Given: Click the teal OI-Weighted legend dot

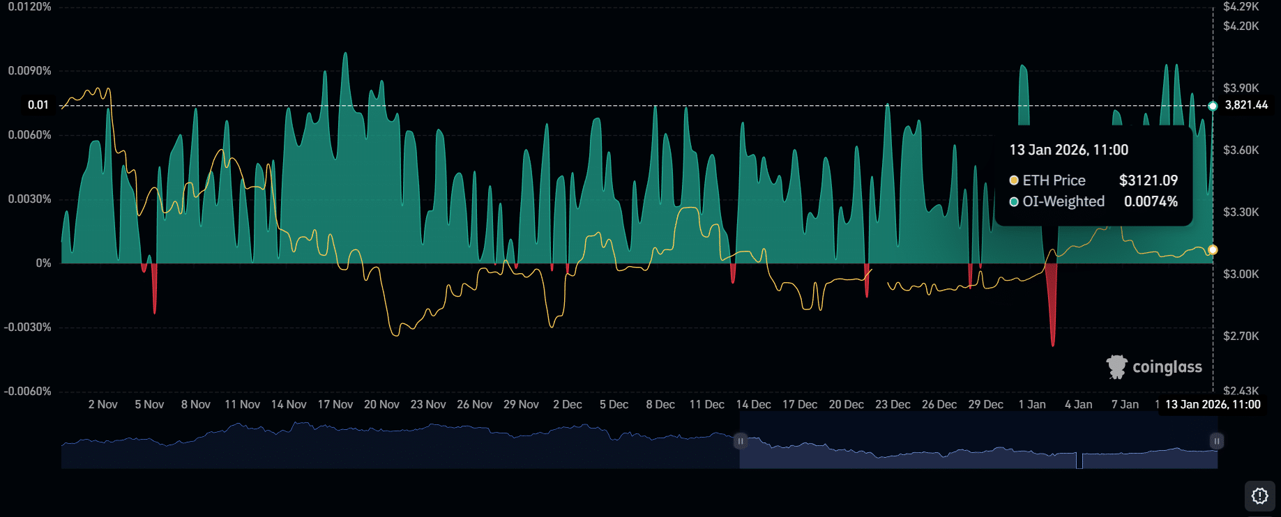Looking at the screenshot, I should click(1014, 202).
